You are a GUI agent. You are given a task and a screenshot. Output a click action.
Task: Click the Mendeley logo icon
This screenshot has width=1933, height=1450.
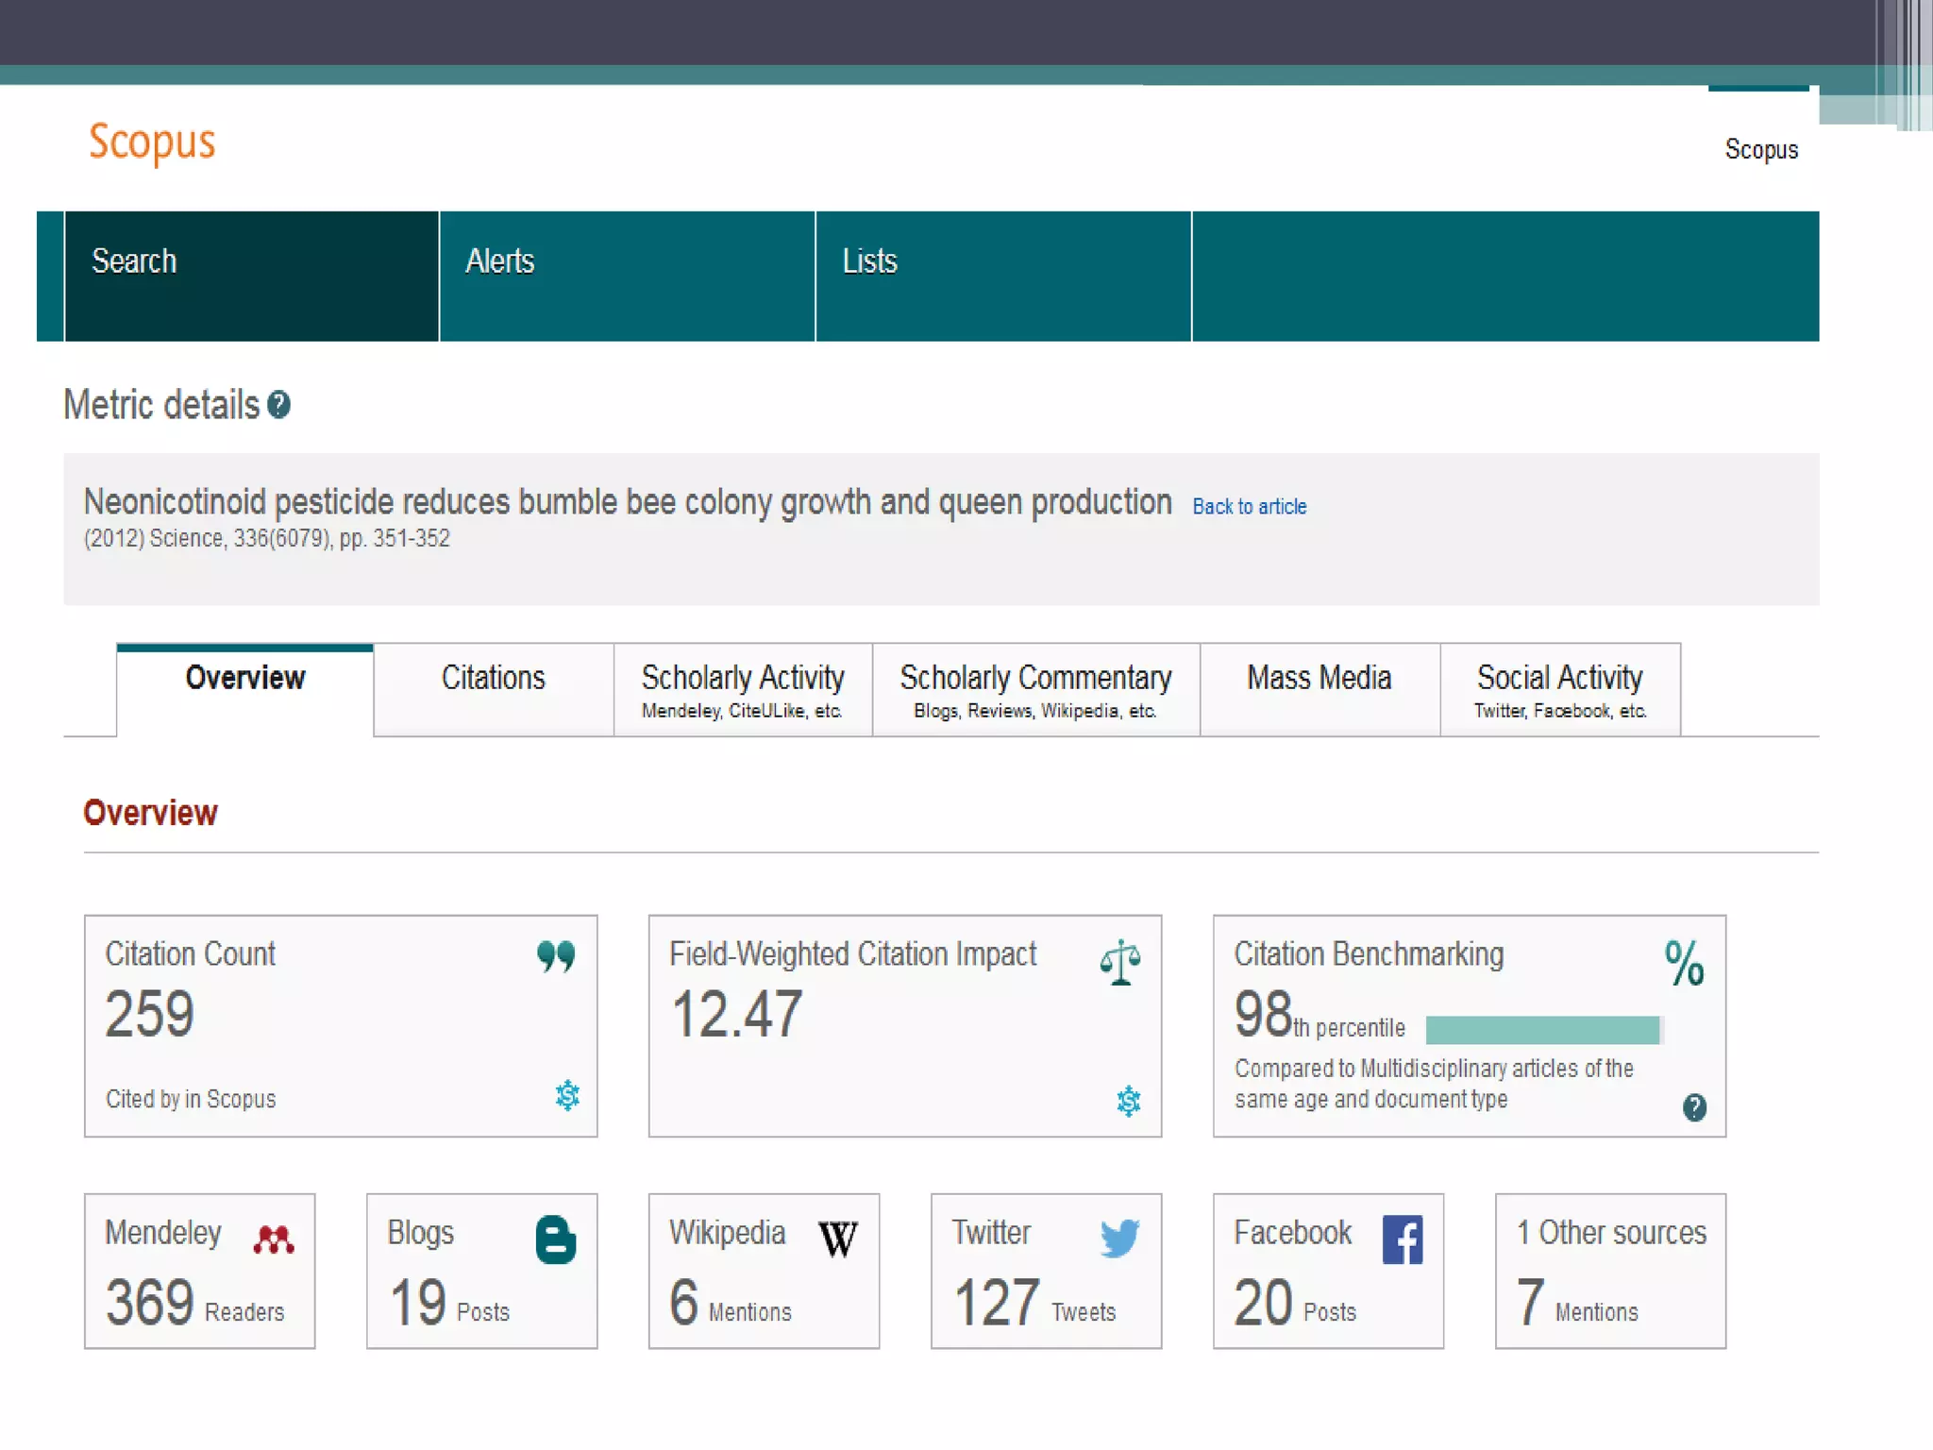[x=274, y=1239]
